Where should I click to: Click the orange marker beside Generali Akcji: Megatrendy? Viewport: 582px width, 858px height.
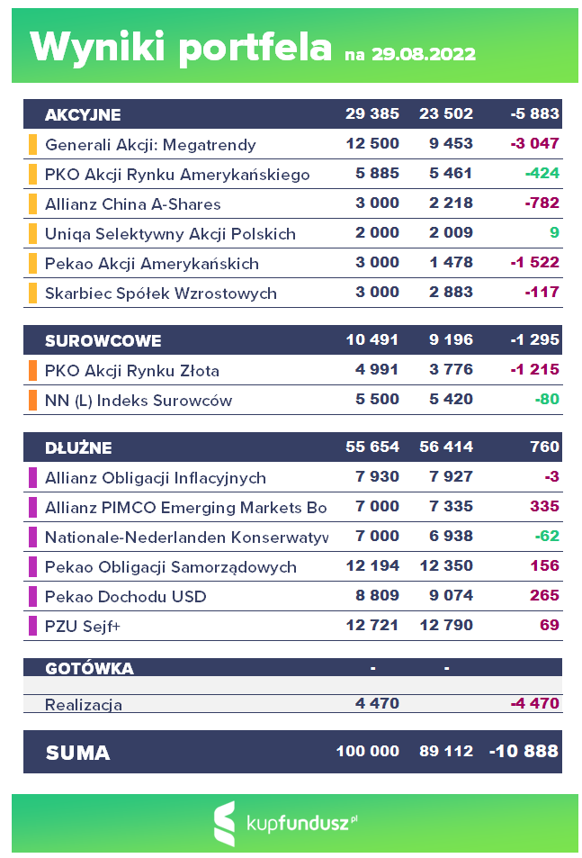tap(32, 144)
